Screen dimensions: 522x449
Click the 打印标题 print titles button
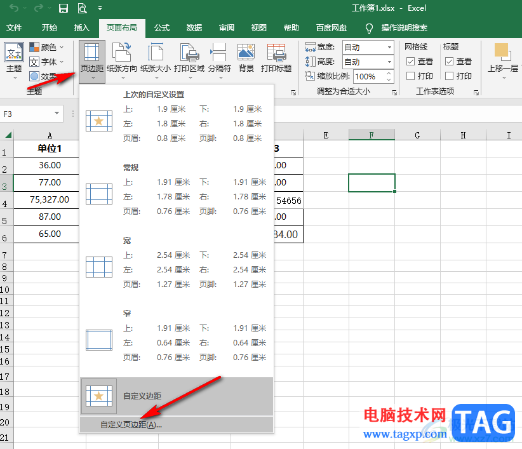pyautogui.click(x=276, y=58)
